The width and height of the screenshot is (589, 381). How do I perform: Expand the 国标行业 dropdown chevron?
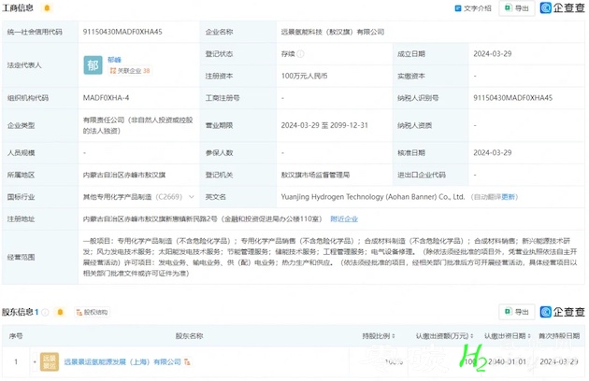[192, 197]
